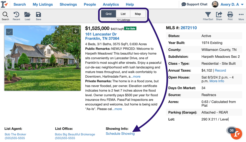Toggle the listing photo selection checkbox
The width and height of the screenshot is (246, 142).
[x=9, y=32]
